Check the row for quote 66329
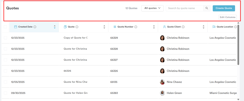The height and width of the screenshot is (101, 244). coord(6,38)
